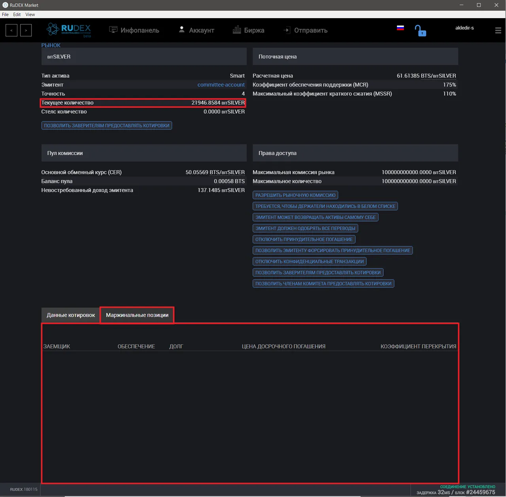Viewport: 506px width, 497px height.
Task: Click Эмитент должен одобрять все переводы
Action: (x=305, y=229)
